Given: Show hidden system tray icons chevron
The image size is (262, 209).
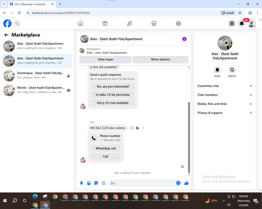Looking at the screenshot, I should pos(224,201).
